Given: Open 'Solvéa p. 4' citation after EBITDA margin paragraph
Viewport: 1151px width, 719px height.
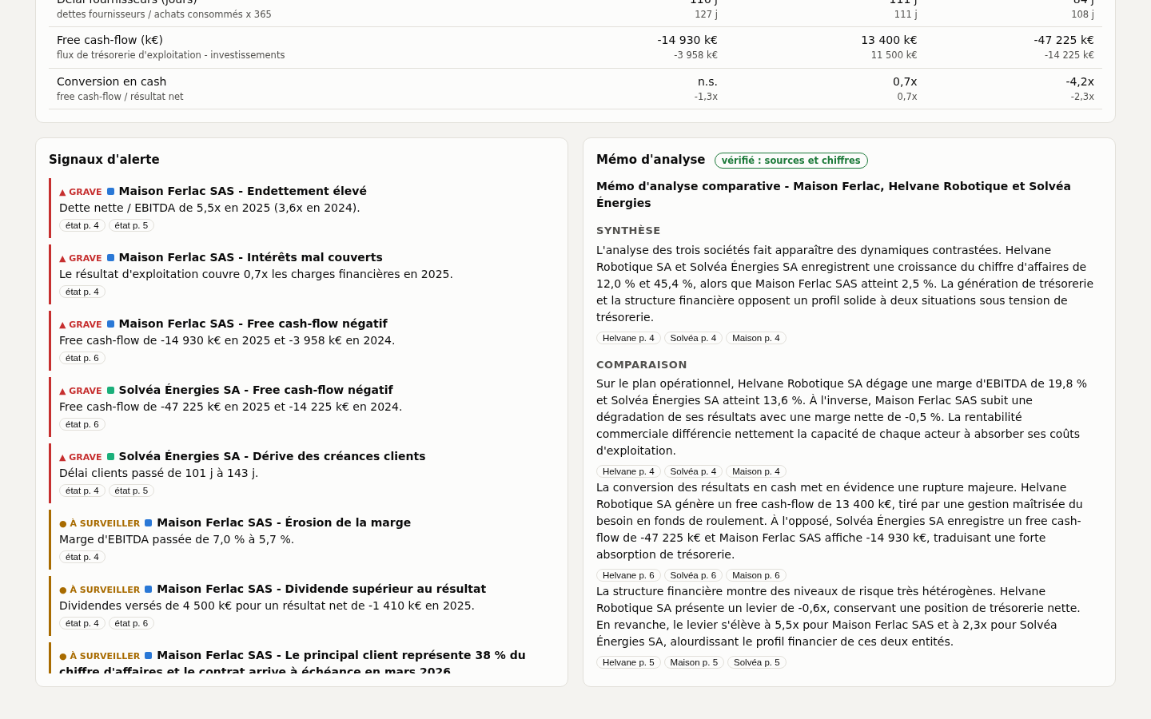Looking at the screenshot, I should coord(693,471).
